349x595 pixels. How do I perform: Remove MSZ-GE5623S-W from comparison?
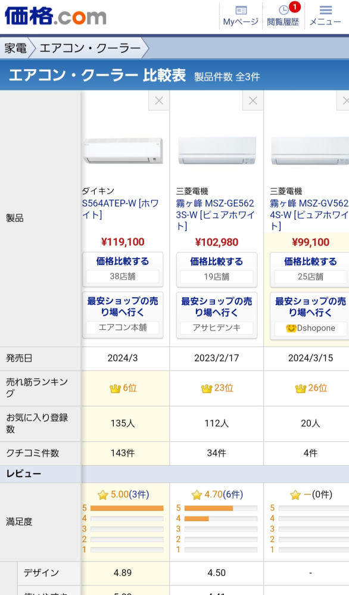pos(253,101)
